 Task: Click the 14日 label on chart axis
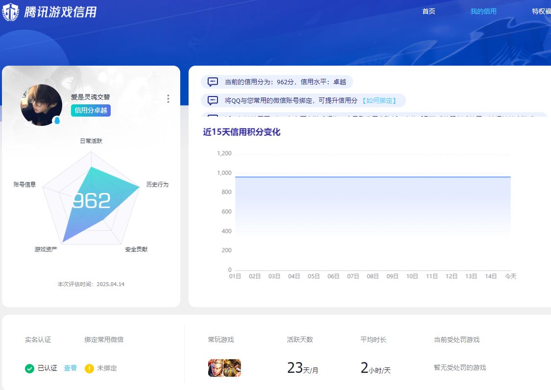[491, 276]
